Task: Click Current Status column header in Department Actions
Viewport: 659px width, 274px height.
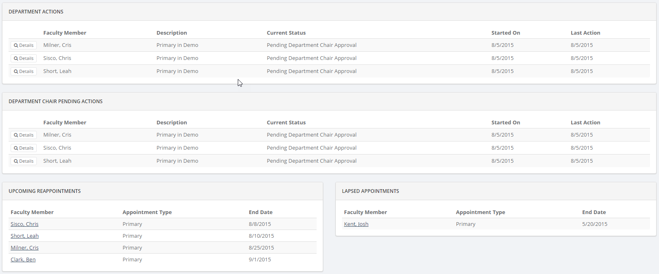Action: pos(286,33)
